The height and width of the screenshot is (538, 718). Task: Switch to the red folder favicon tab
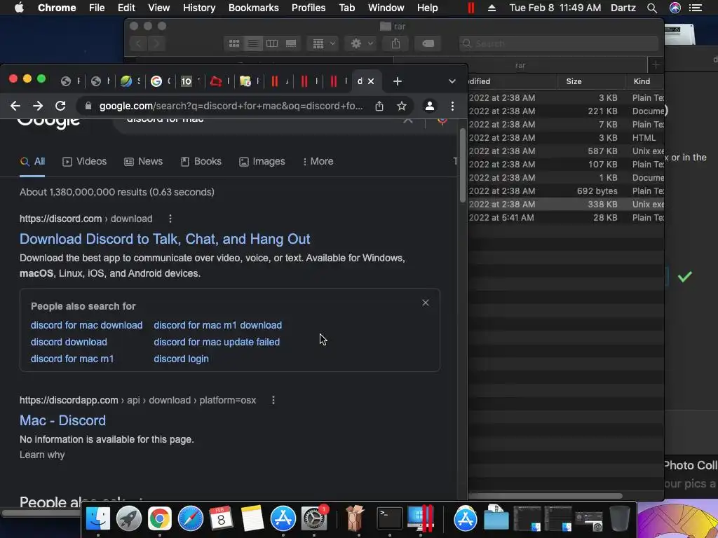(215, 81)
